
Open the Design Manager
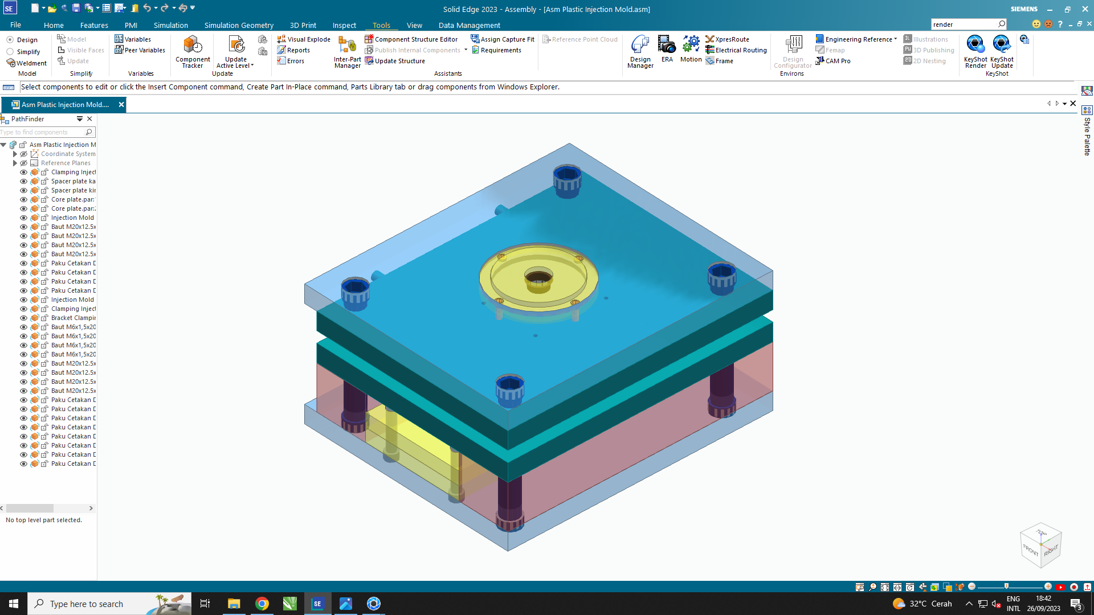[x=640, y=51]
